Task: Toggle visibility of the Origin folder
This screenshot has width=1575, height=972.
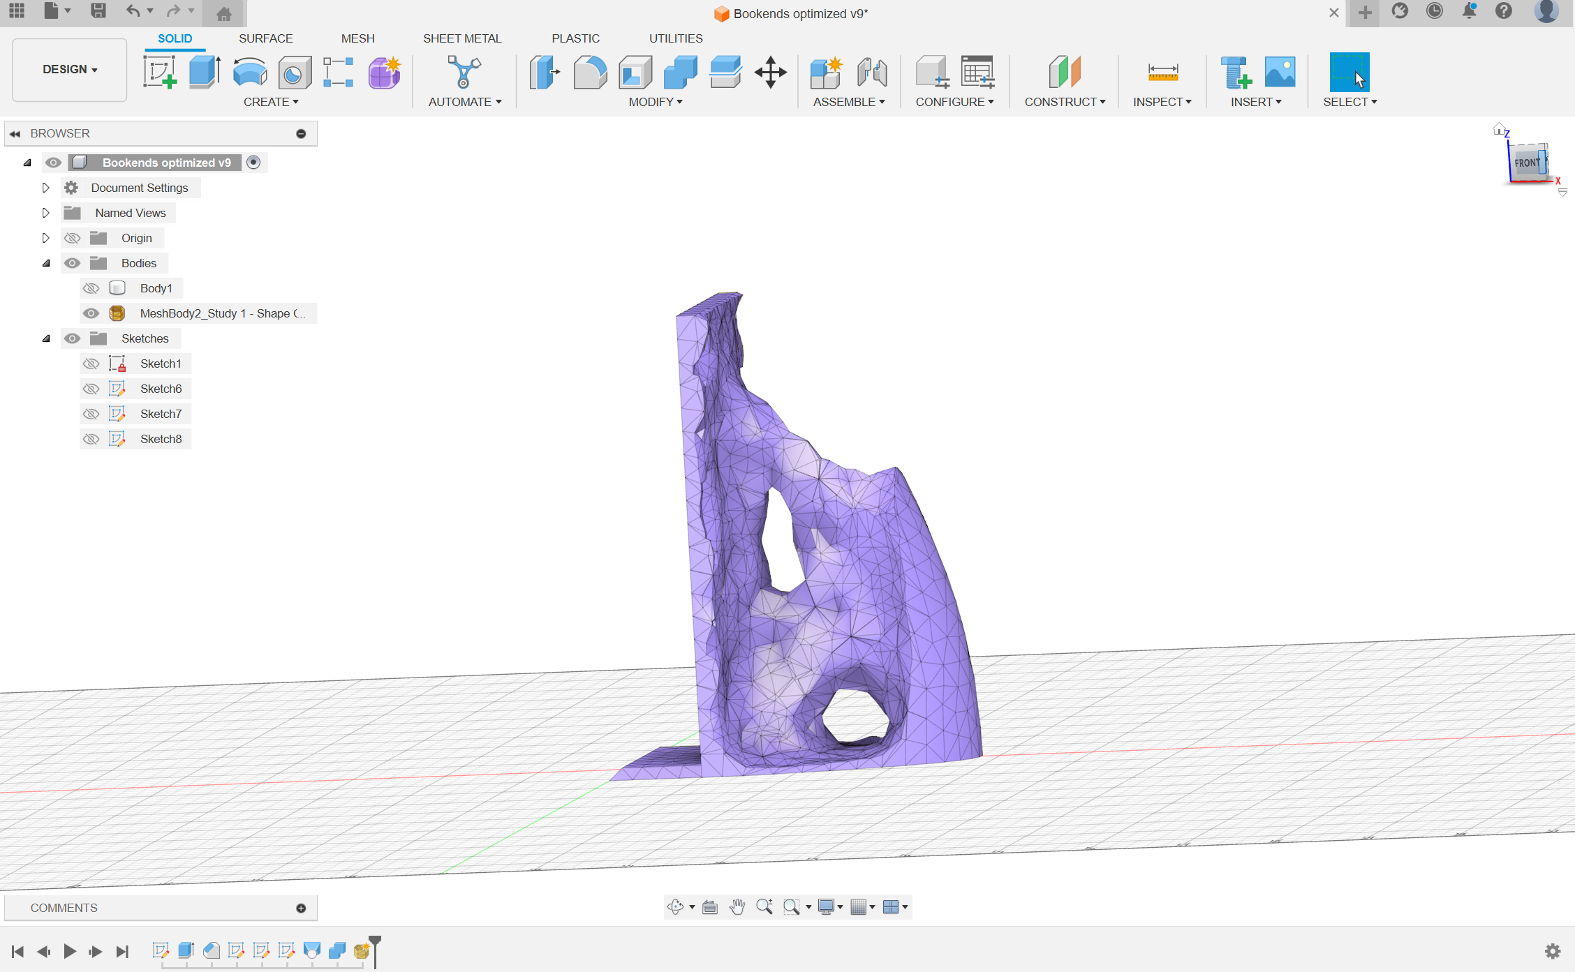Action: pyautogui.click(x=72, y=238)
